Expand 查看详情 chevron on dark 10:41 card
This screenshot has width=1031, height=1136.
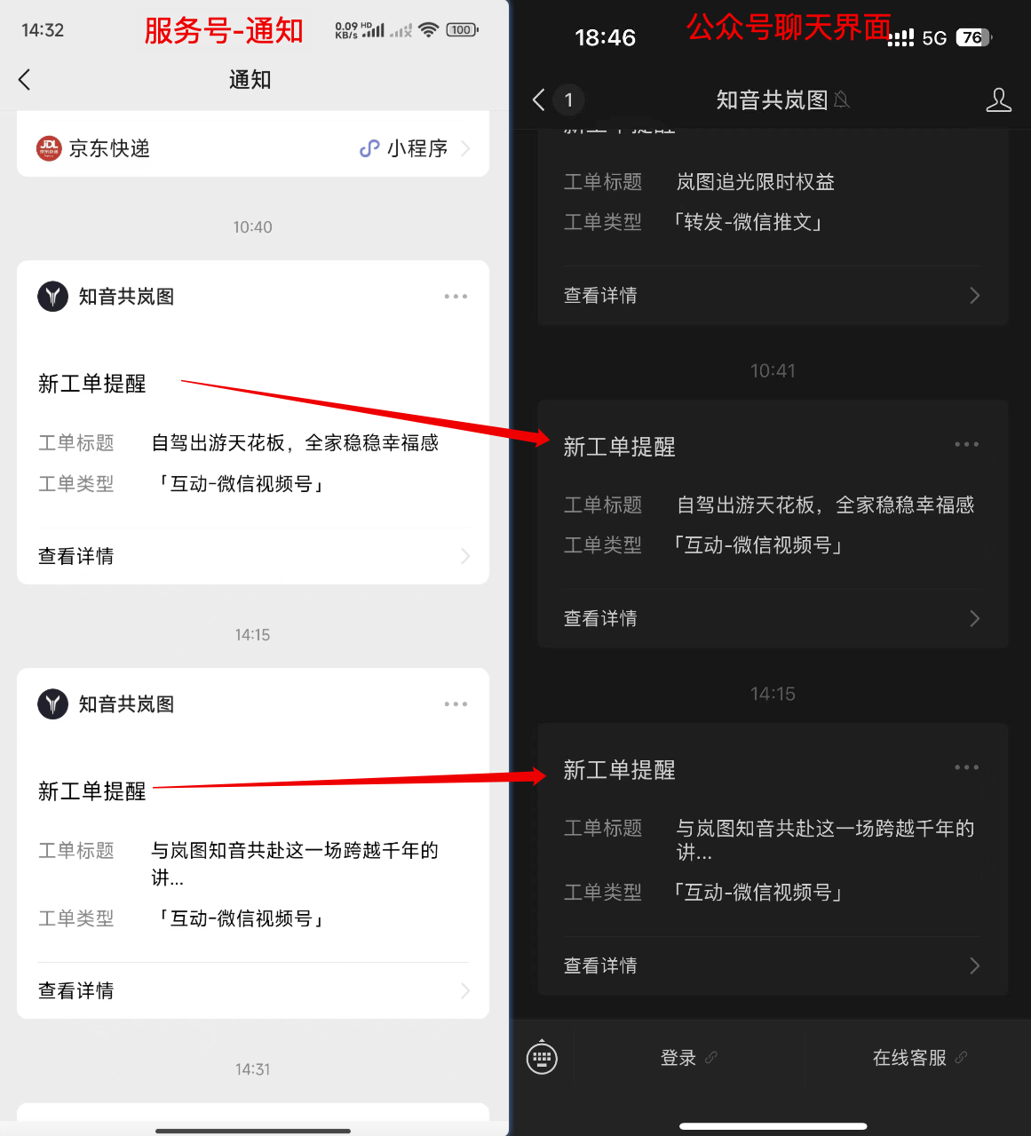coord(974,618)
